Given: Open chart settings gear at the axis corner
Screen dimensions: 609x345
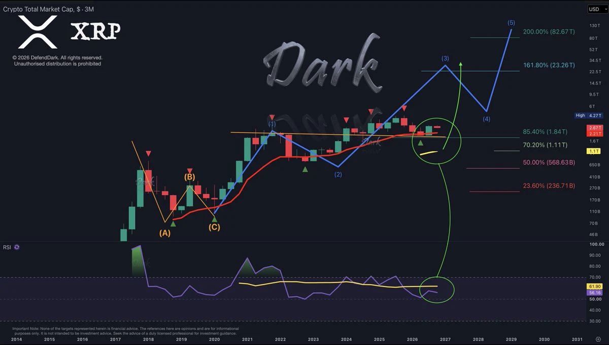Looking at the screenshot, I should pos(597,339).
